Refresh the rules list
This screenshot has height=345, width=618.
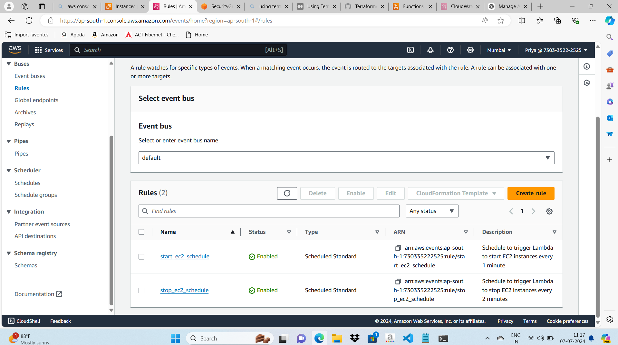pyautogui.click(x=287, y=193)
